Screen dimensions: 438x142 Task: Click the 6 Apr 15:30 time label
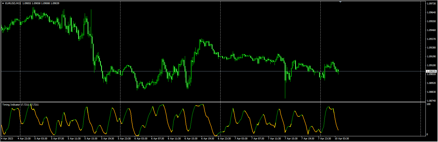(191, 139)
